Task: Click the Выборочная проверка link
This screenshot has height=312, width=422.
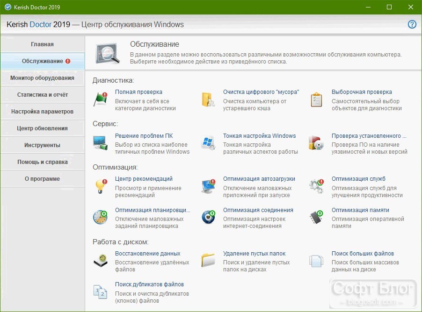Action: (362, 92)
